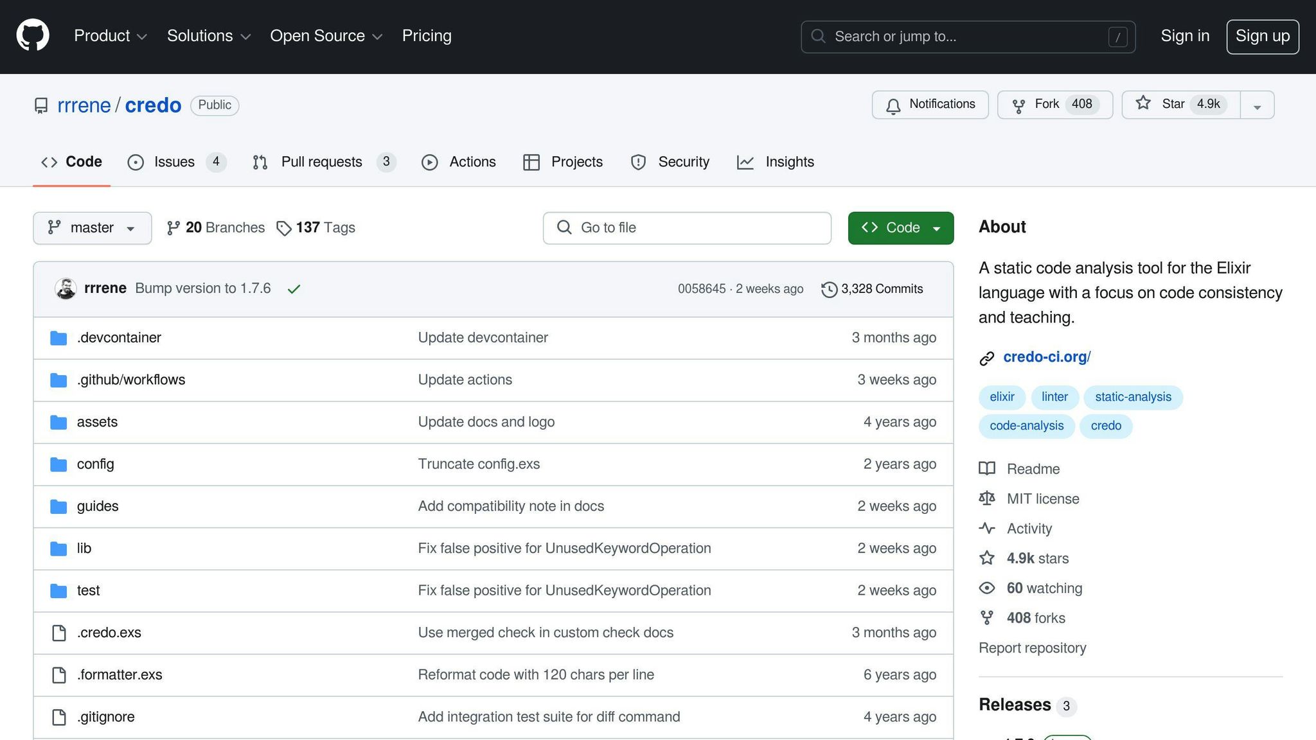Open the Pull requests tab
This screenshot has height=740, width=1316.
321,162
